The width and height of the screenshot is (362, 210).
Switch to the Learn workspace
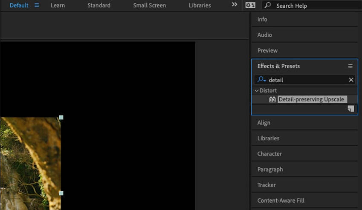[x=58, y=5]
